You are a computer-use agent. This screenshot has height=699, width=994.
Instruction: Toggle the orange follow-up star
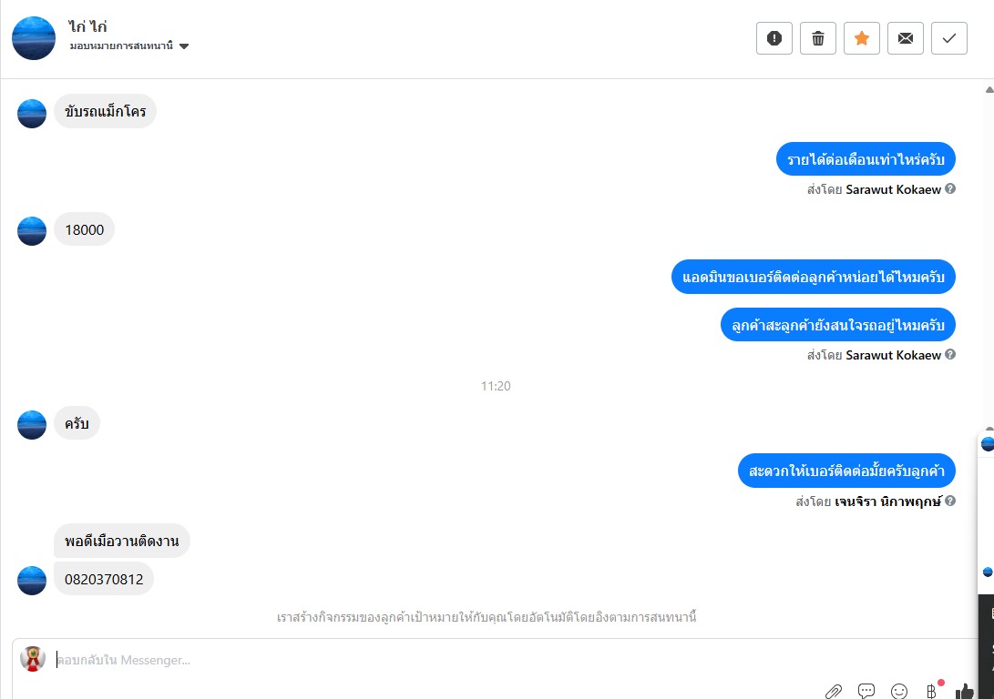click(862, 38)
